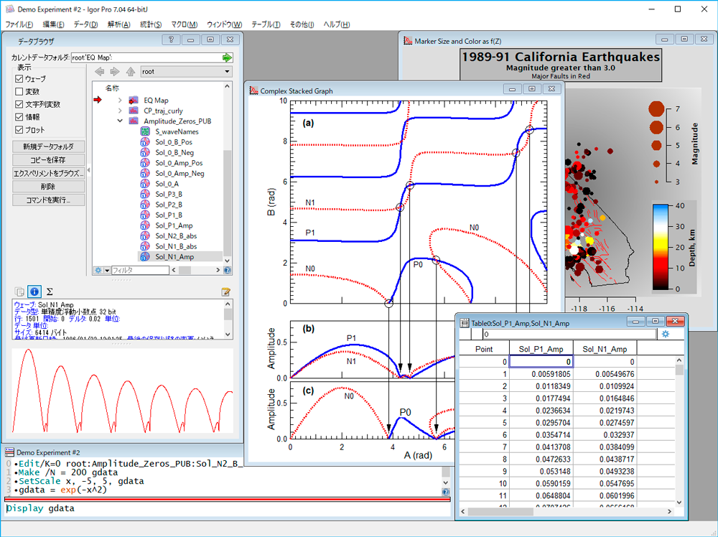Open the root folder dropdown
The width and height of the screenshot is (718, 537).
pyautogui.click(x=186, y=71)
